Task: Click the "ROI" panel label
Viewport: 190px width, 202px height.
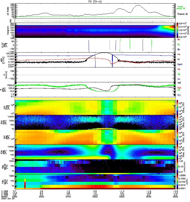Action: [x=11, y=21]
